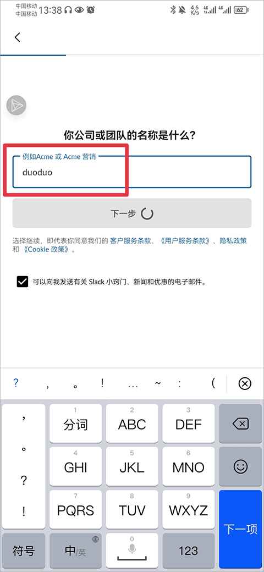Viewport: 264px width, 572px height.
Task: Tap the blue 下一项 keyboard key
Action: click(240, 529)
